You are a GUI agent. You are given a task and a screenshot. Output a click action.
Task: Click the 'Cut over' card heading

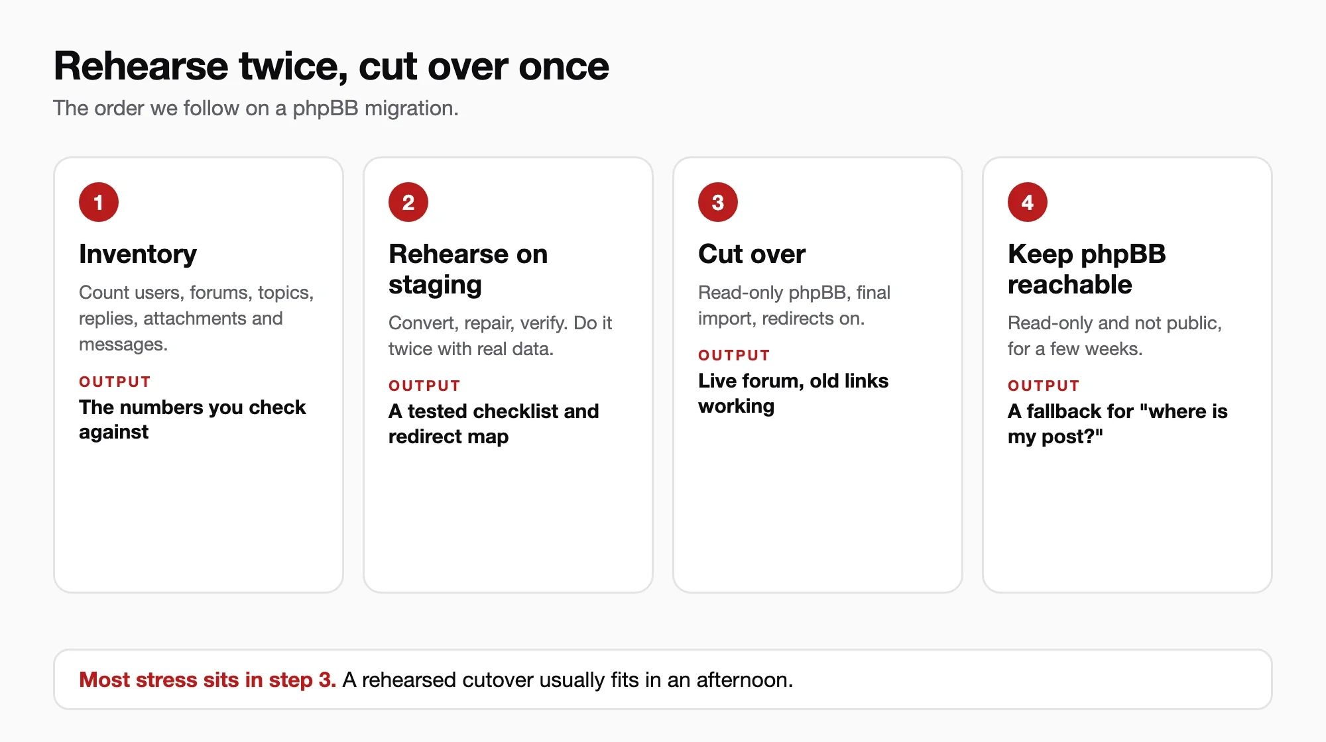(752, 254)
